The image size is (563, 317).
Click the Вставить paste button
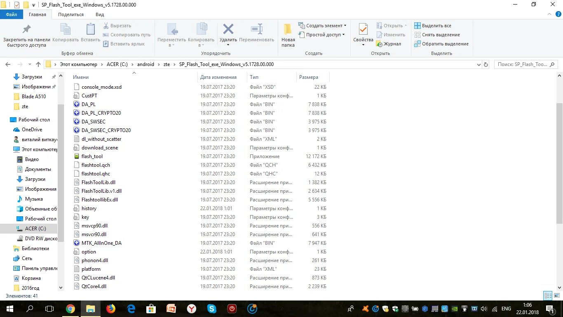pos(90,33)
